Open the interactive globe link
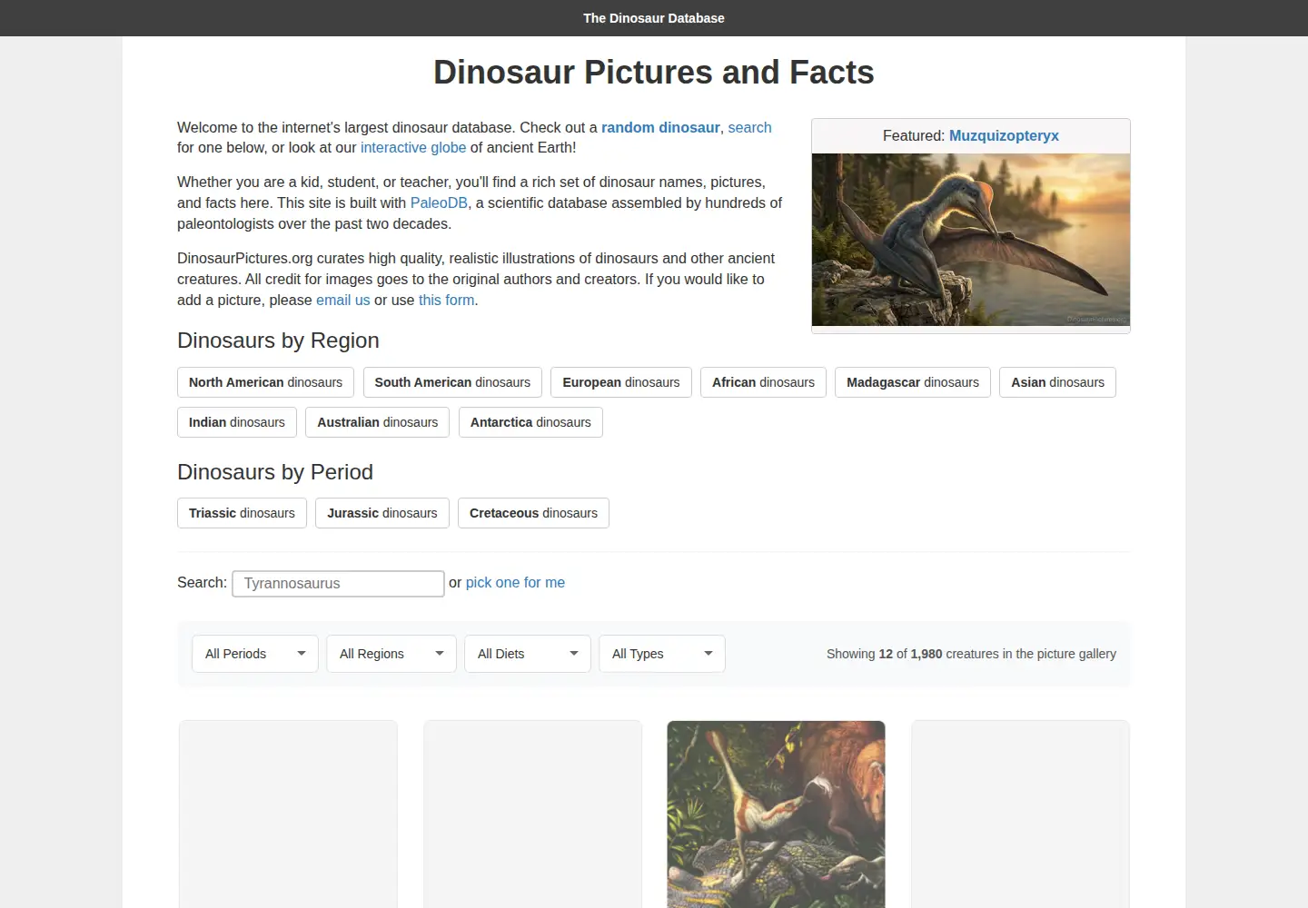This screenshot has height=908, width=1308. (x=413, y=147)
